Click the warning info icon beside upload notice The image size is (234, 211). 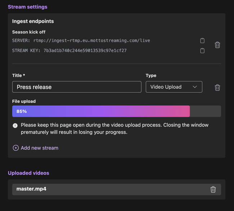pyautogui.click(x=15, y=125)
